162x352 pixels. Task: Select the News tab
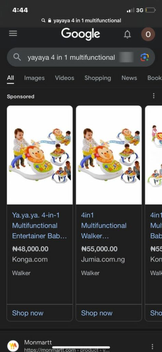[129, 78]
